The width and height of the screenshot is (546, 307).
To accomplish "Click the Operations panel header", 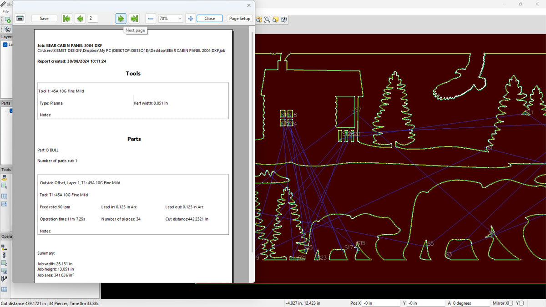I will pyautogui.click(x=6, y=237).
